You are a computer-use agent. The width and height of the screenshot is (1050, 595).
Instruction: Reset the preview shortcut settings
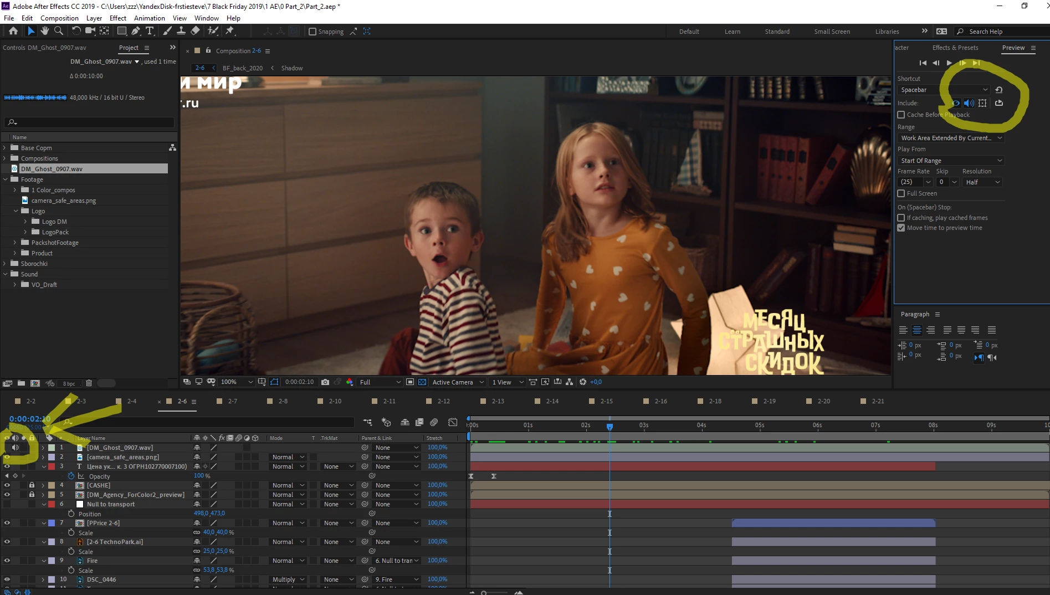[999, 90]
